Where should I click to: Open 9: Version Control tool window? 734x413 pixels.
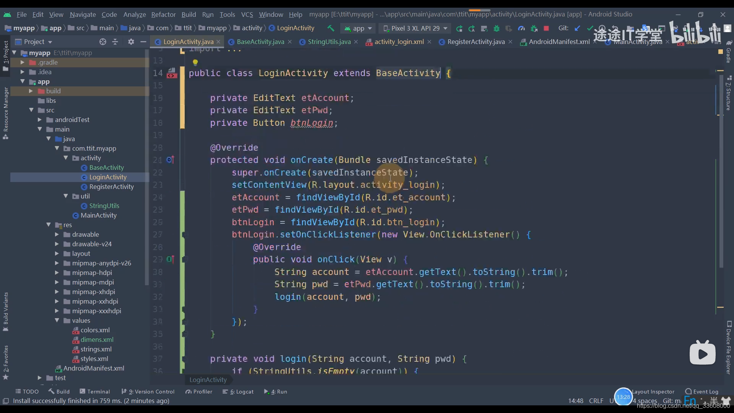[148, 392]
